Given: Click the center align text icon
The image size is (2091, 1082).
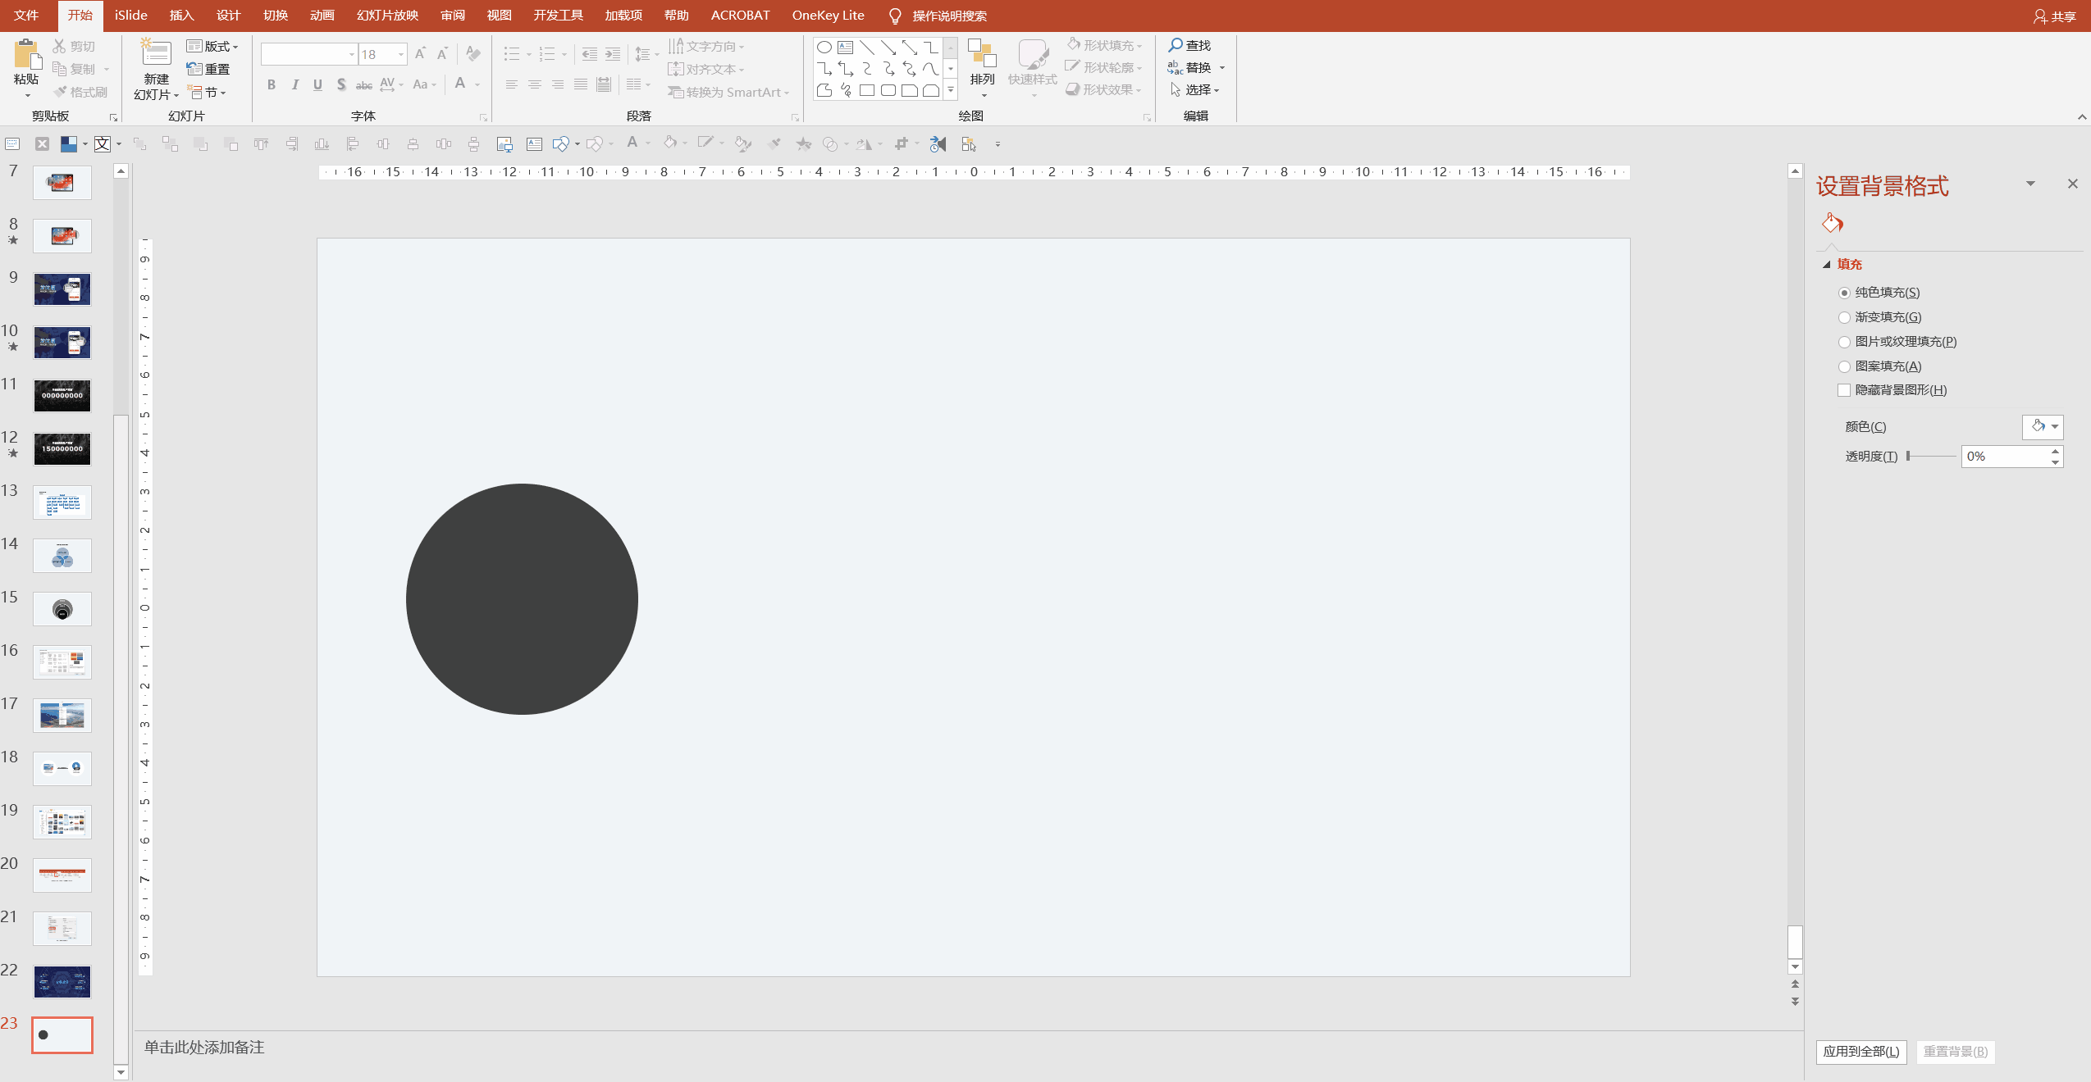Looking at the screenshot, I should click(x=534, y=84).
